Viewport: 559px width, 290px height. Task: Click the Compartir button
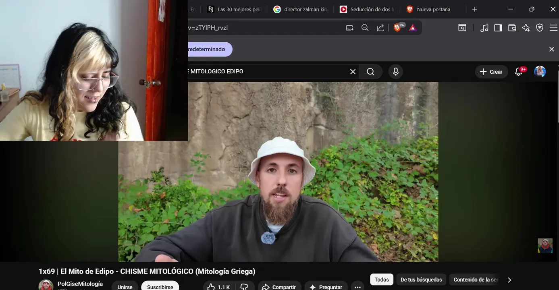[279, 287]
